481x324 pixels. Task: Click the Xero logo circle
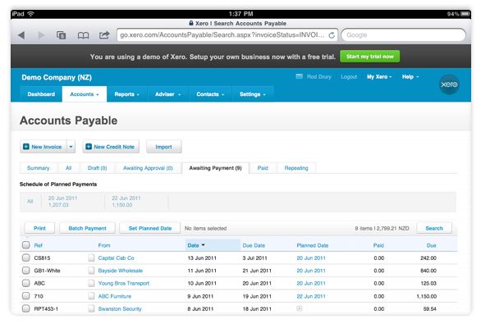pyautogui.click(x=450, y=84)
